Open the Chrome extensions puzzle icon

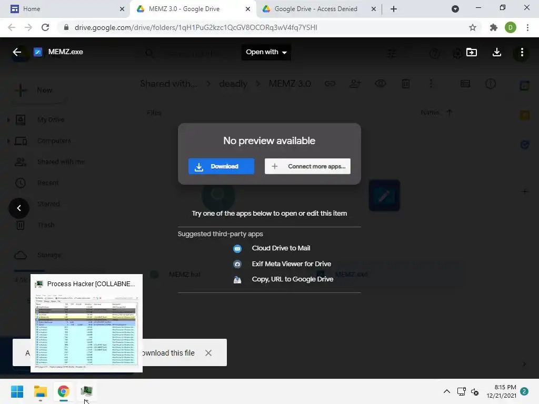tap(494, 27)
